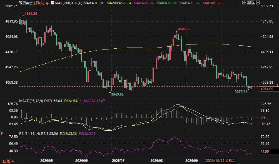Click the orange 【日线】 period label in the title
Screen dimensions: 279x164
(39, 3)
